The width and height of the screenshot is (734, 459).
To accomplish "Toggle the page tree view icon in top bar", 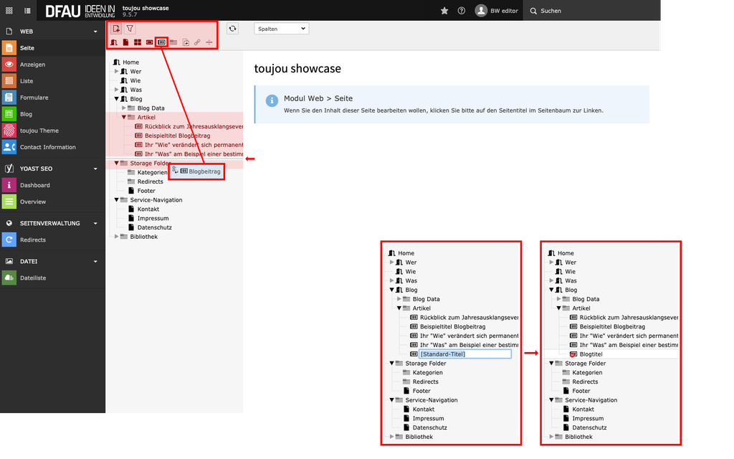I will click(x=27, y=11).
